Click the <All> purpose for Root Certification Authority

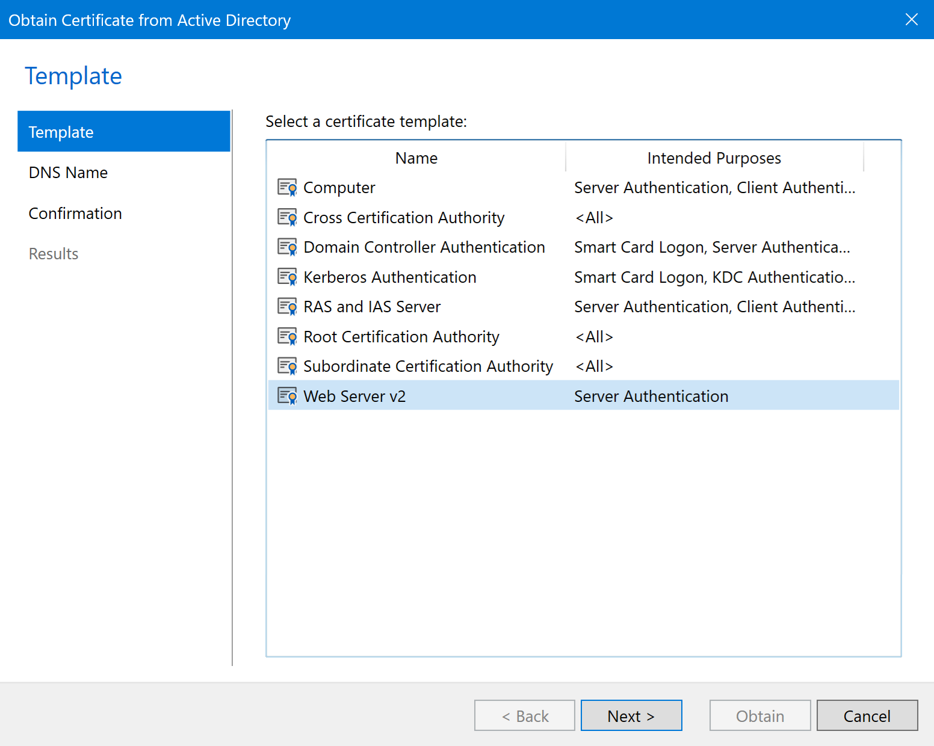594,336
